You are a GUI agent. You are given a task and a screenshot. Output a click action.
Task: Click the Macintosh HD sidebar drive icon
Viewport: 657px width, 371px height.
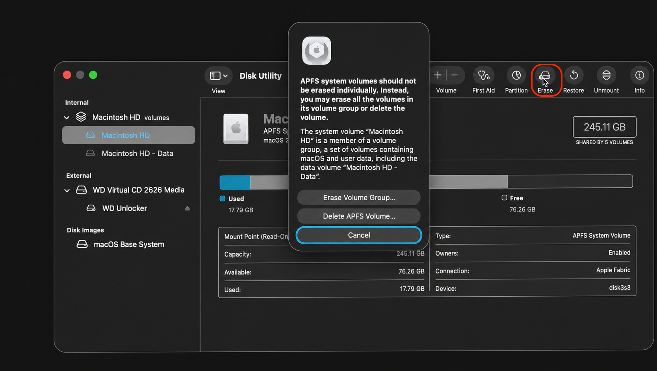point(91,135)
